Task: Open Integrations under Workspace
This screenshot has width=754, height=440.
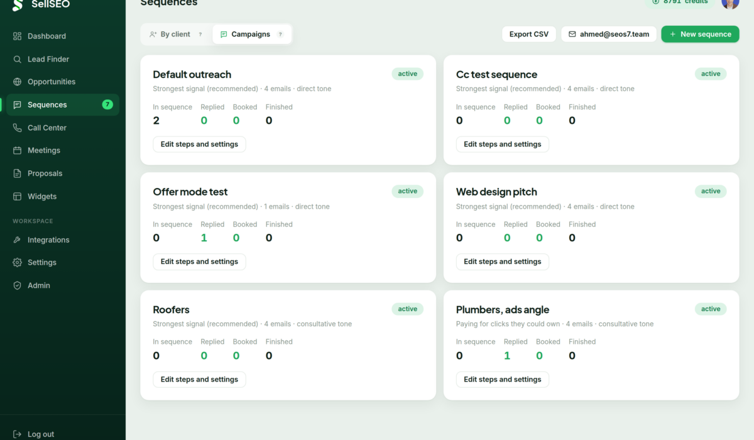Action: point(63,240)
